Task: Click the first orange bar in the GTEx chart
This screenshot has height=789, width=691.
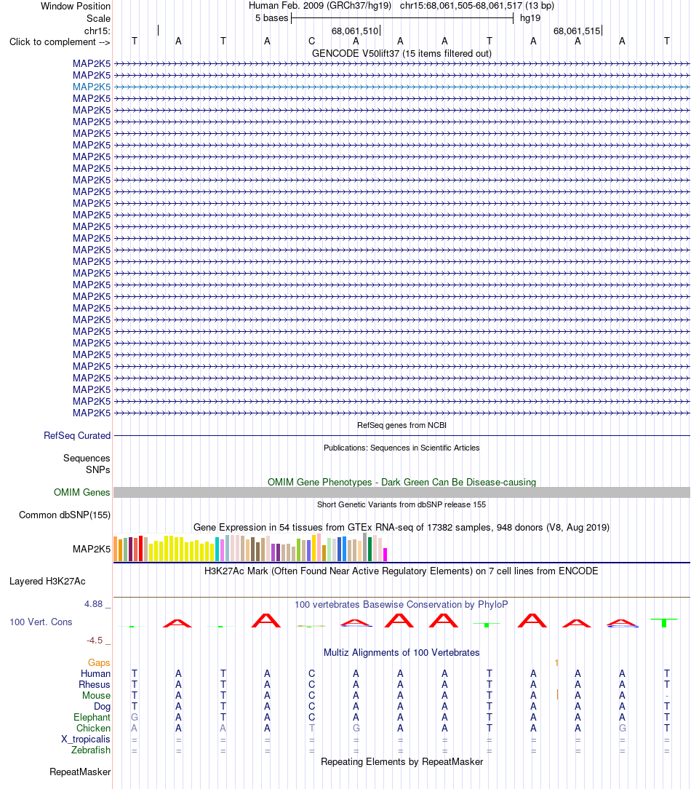Action: [x=116, y=549]
